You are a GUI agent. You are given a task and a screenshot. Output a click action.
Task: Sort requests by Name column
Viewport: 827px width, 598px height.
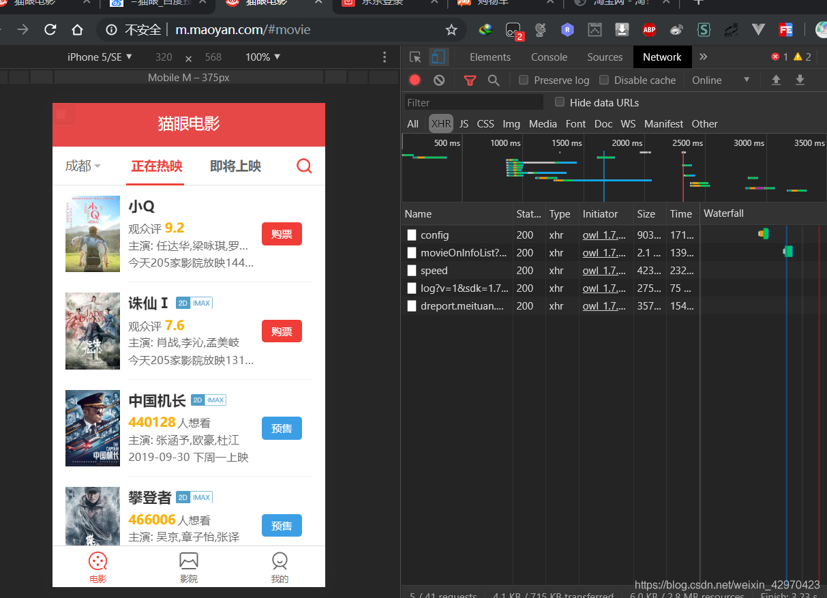pyautogui.click(x=457, y=213)
